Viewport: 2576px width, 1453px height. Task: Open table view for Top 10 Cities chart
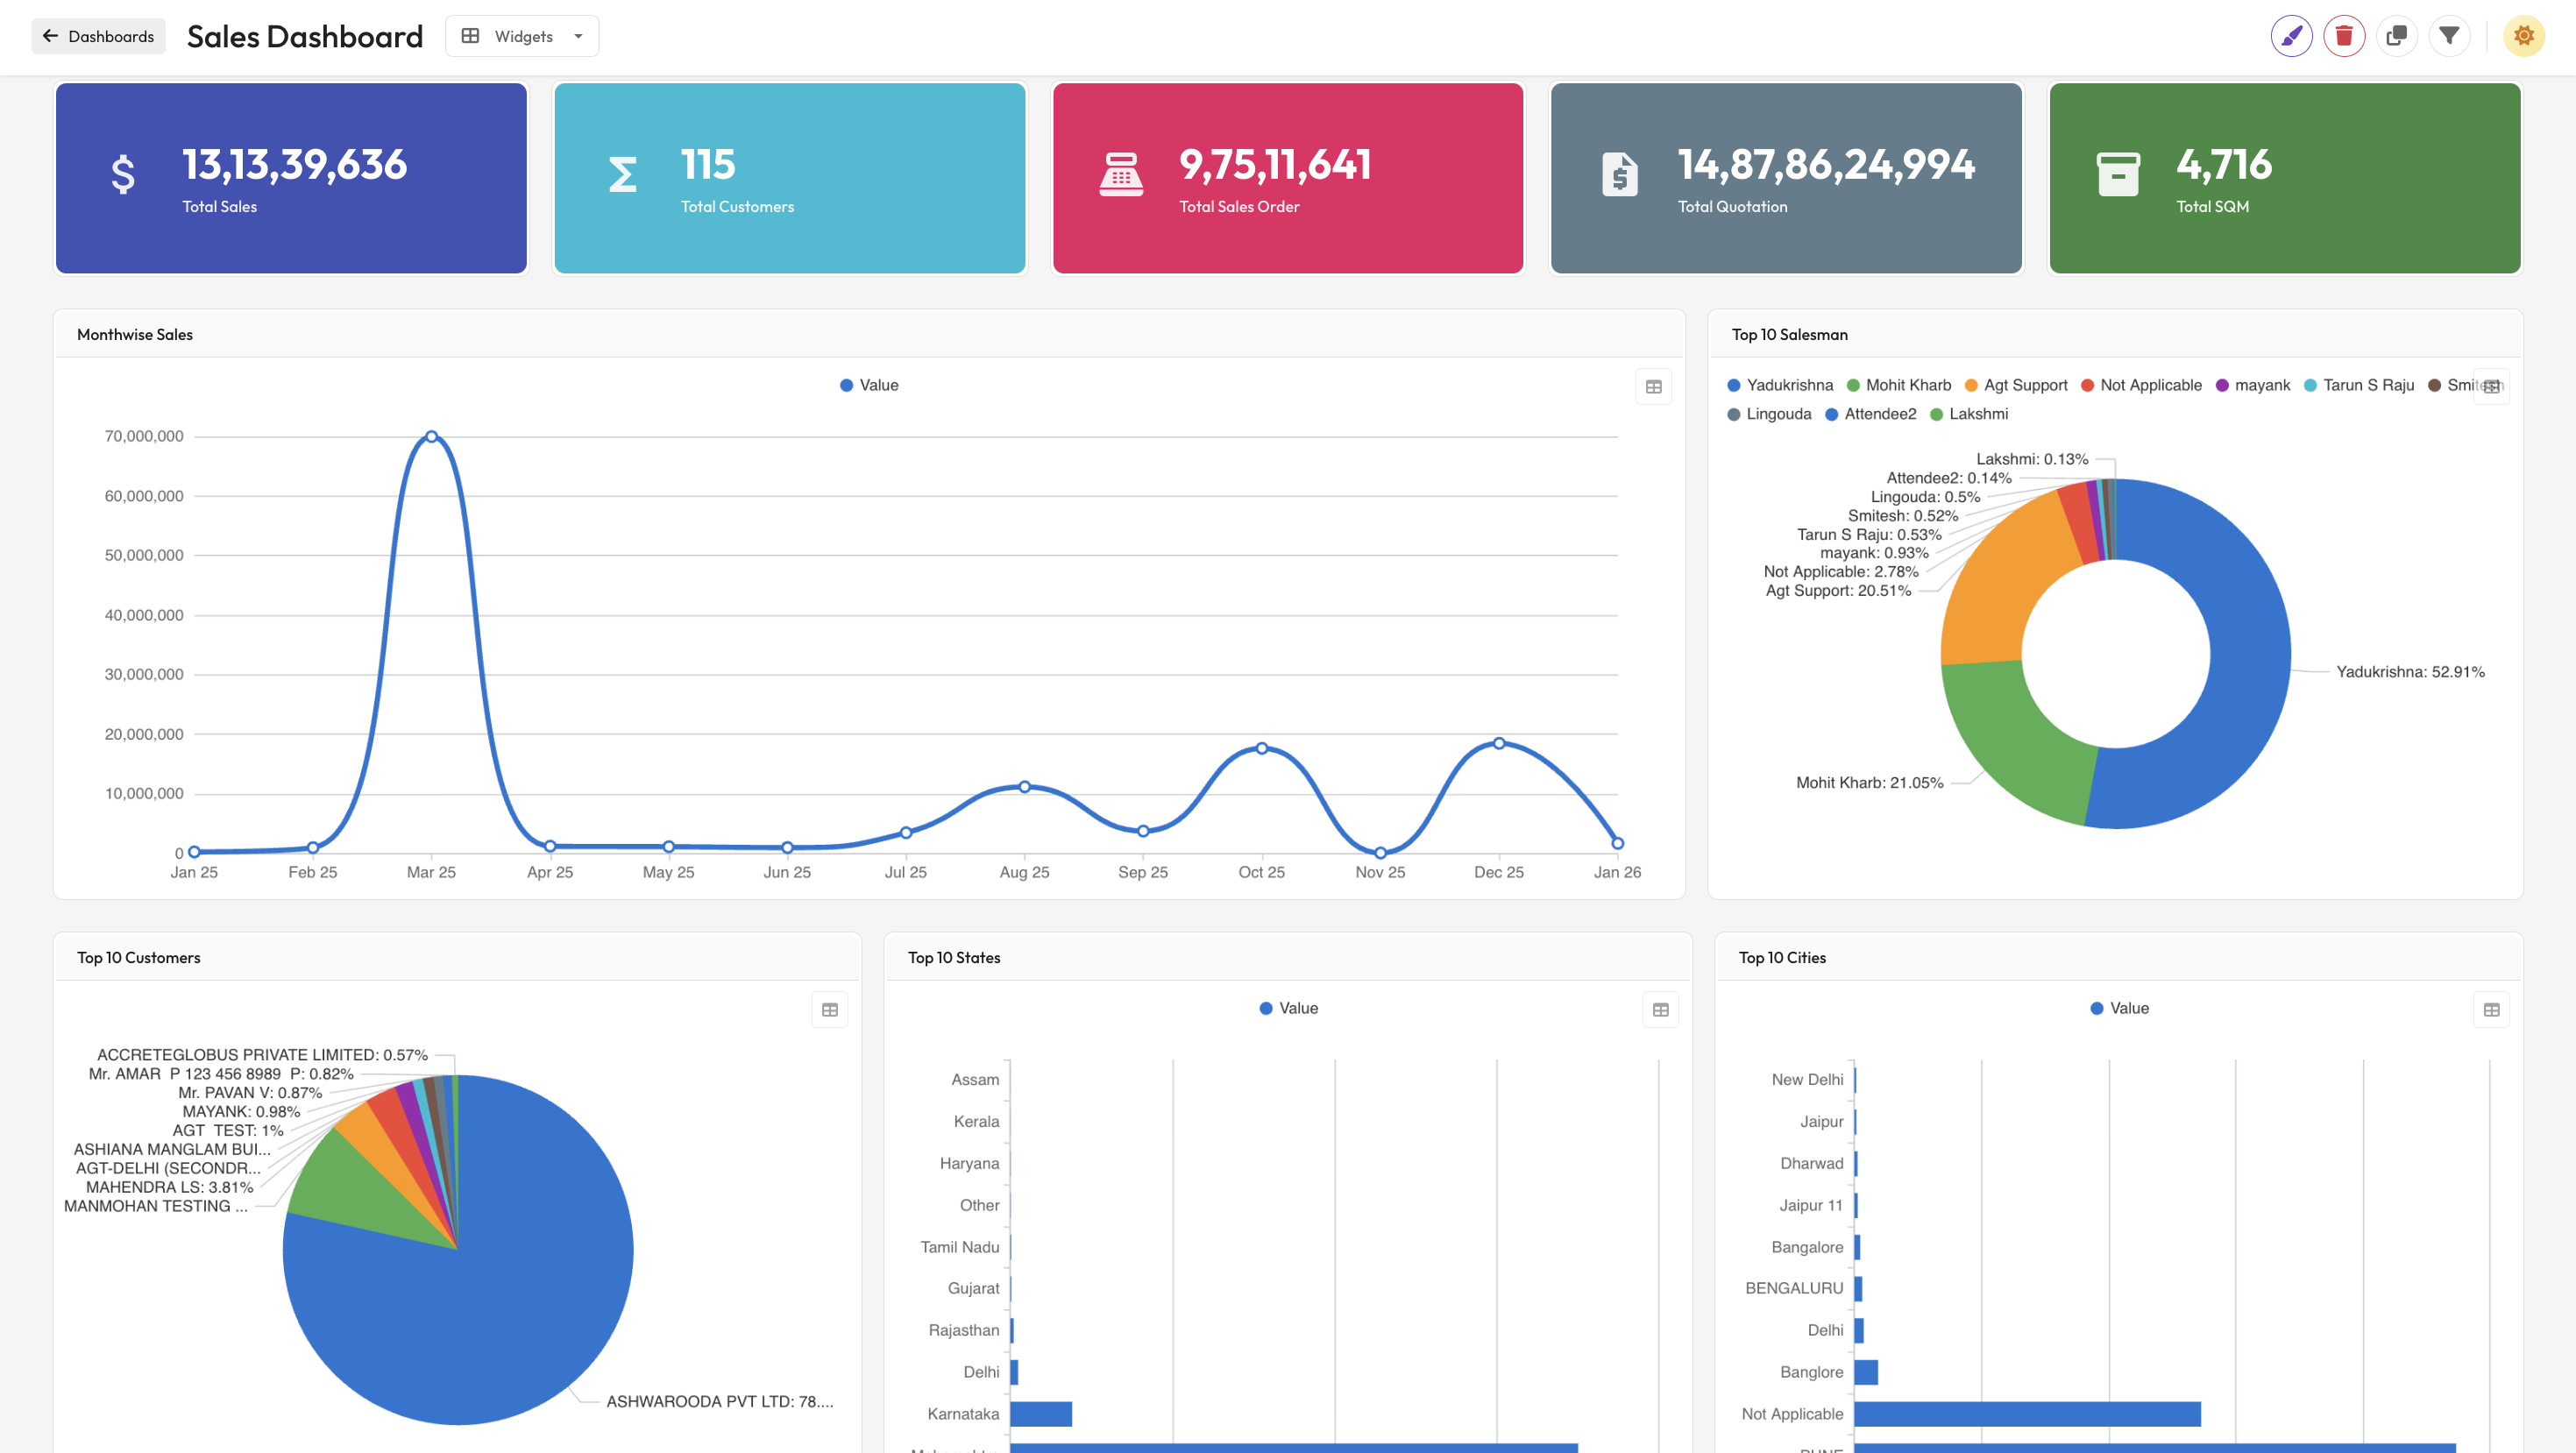(2492, 1009)
